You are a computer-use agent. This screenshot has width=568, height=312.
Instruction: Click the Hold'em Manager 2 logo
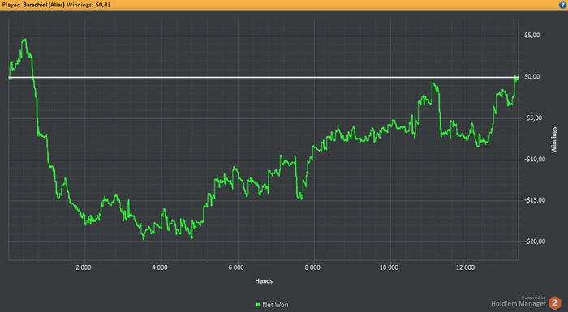click(554, 303)
